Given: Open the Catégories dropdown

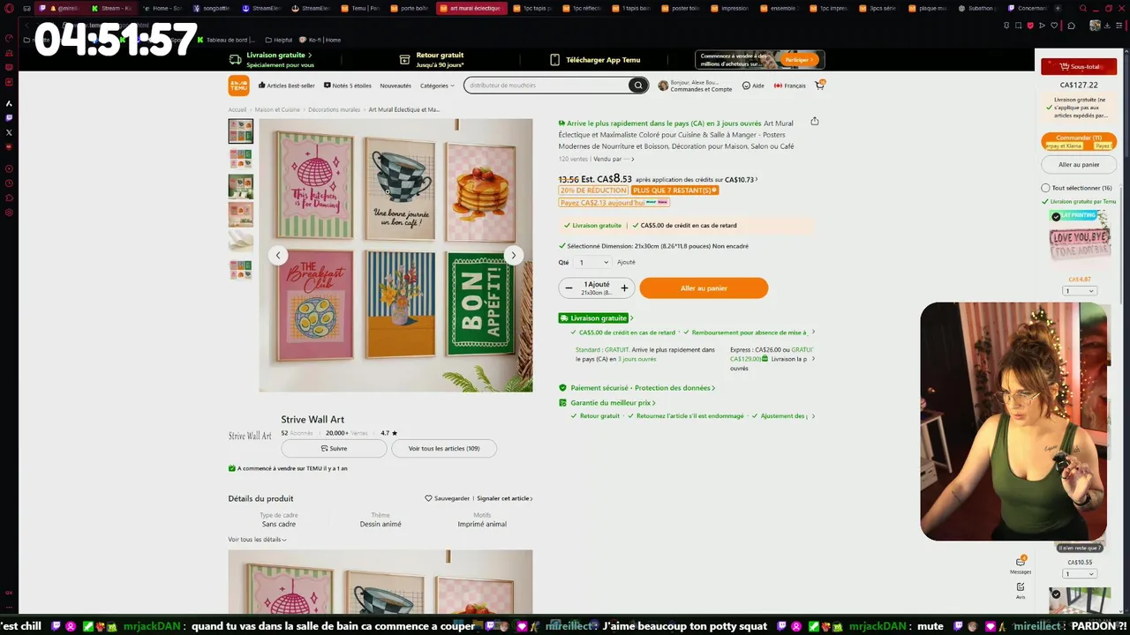Looking at the screenshot, I should pos(437,86).
